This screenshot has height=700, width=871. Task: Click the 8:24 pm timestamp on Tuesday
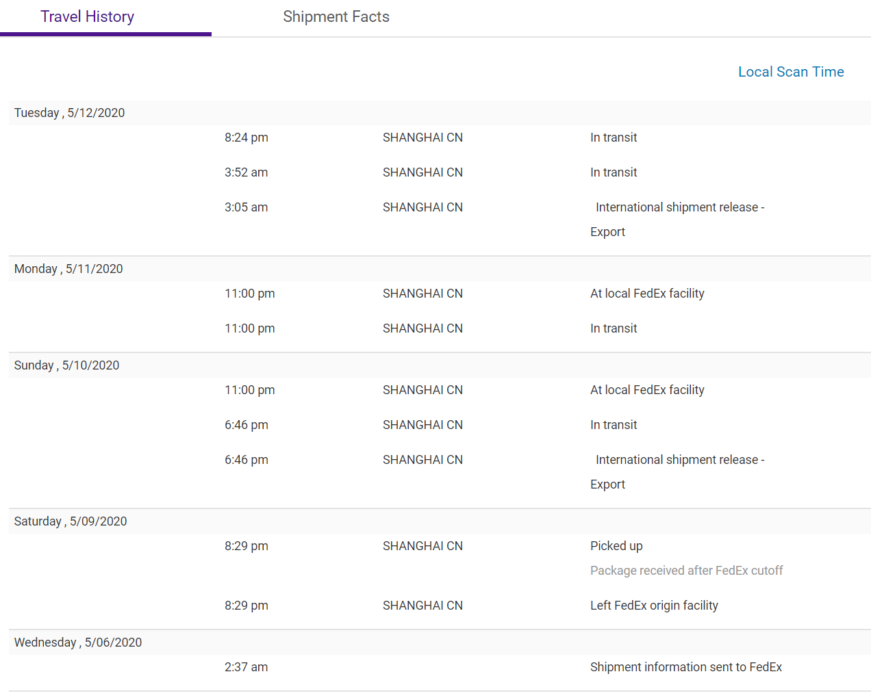(247, 138)
